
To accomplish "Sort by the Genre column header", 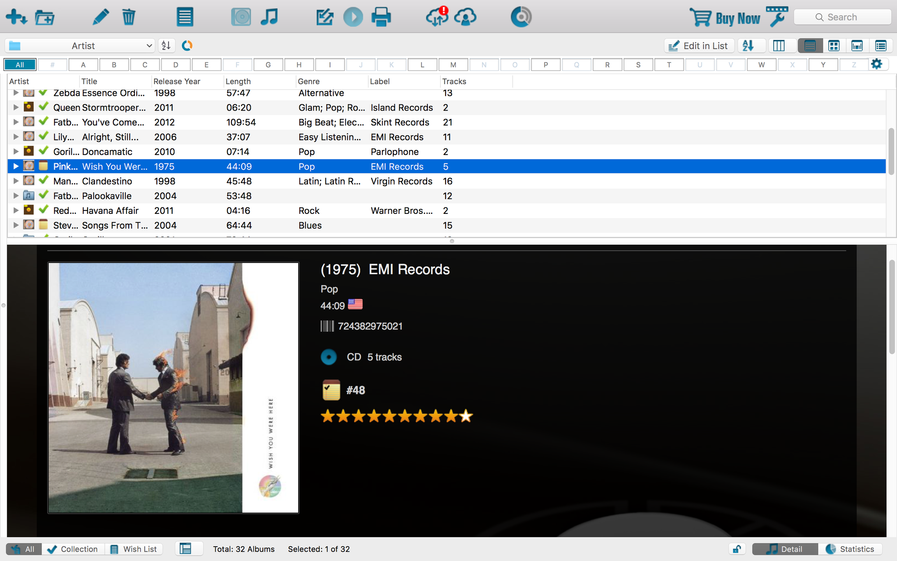I will coord(332,81).
